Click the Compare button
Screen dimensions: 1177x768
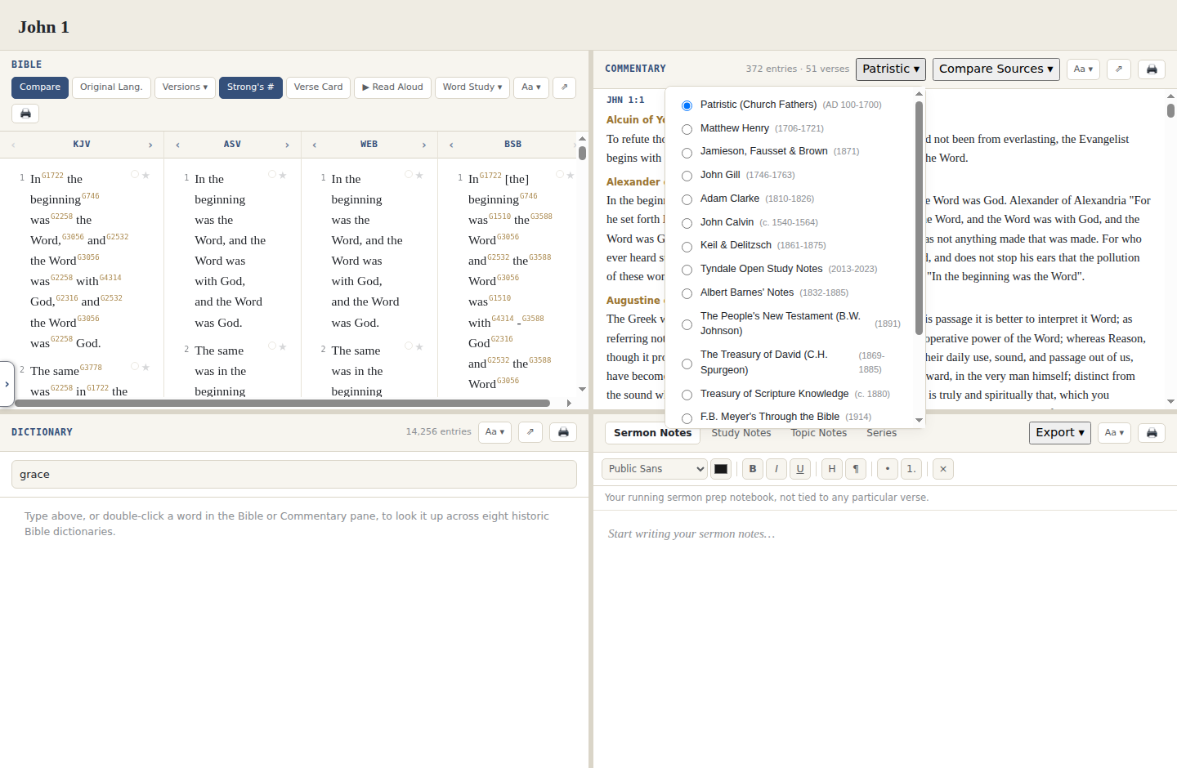pyautogui.click(x=40, y=87)
